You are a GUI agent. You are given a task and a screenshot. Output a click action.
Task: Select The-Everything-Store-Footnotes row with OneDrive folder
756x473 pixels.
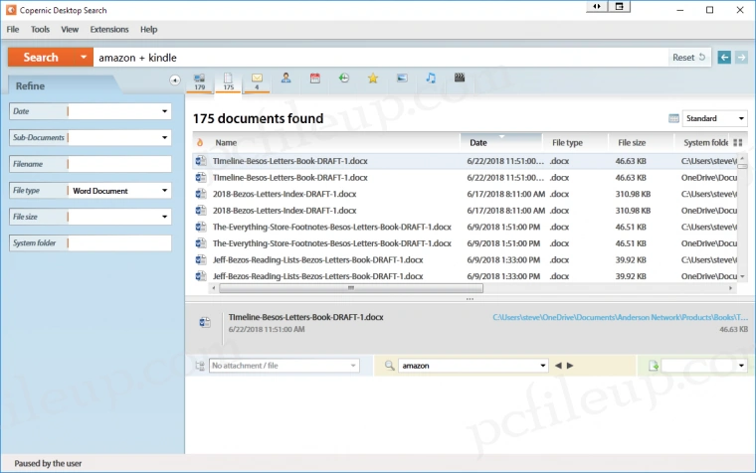[x=466, y=243]
